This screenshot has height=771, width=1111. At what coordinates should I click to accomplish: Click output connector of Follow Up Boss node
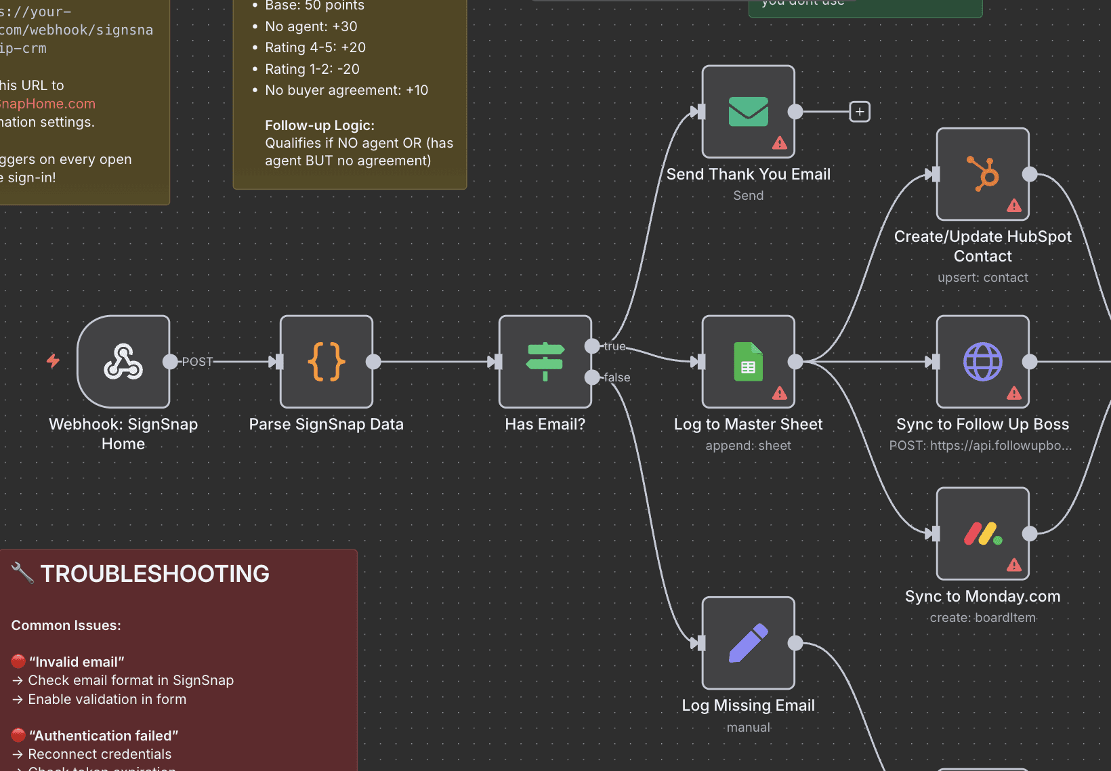point(1030,362)
